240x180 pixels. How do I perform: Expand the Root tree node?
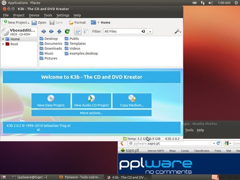click(x=3, y=44)
